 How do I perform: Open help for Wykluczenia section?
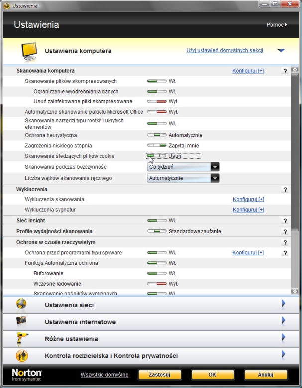coord(285,190)
